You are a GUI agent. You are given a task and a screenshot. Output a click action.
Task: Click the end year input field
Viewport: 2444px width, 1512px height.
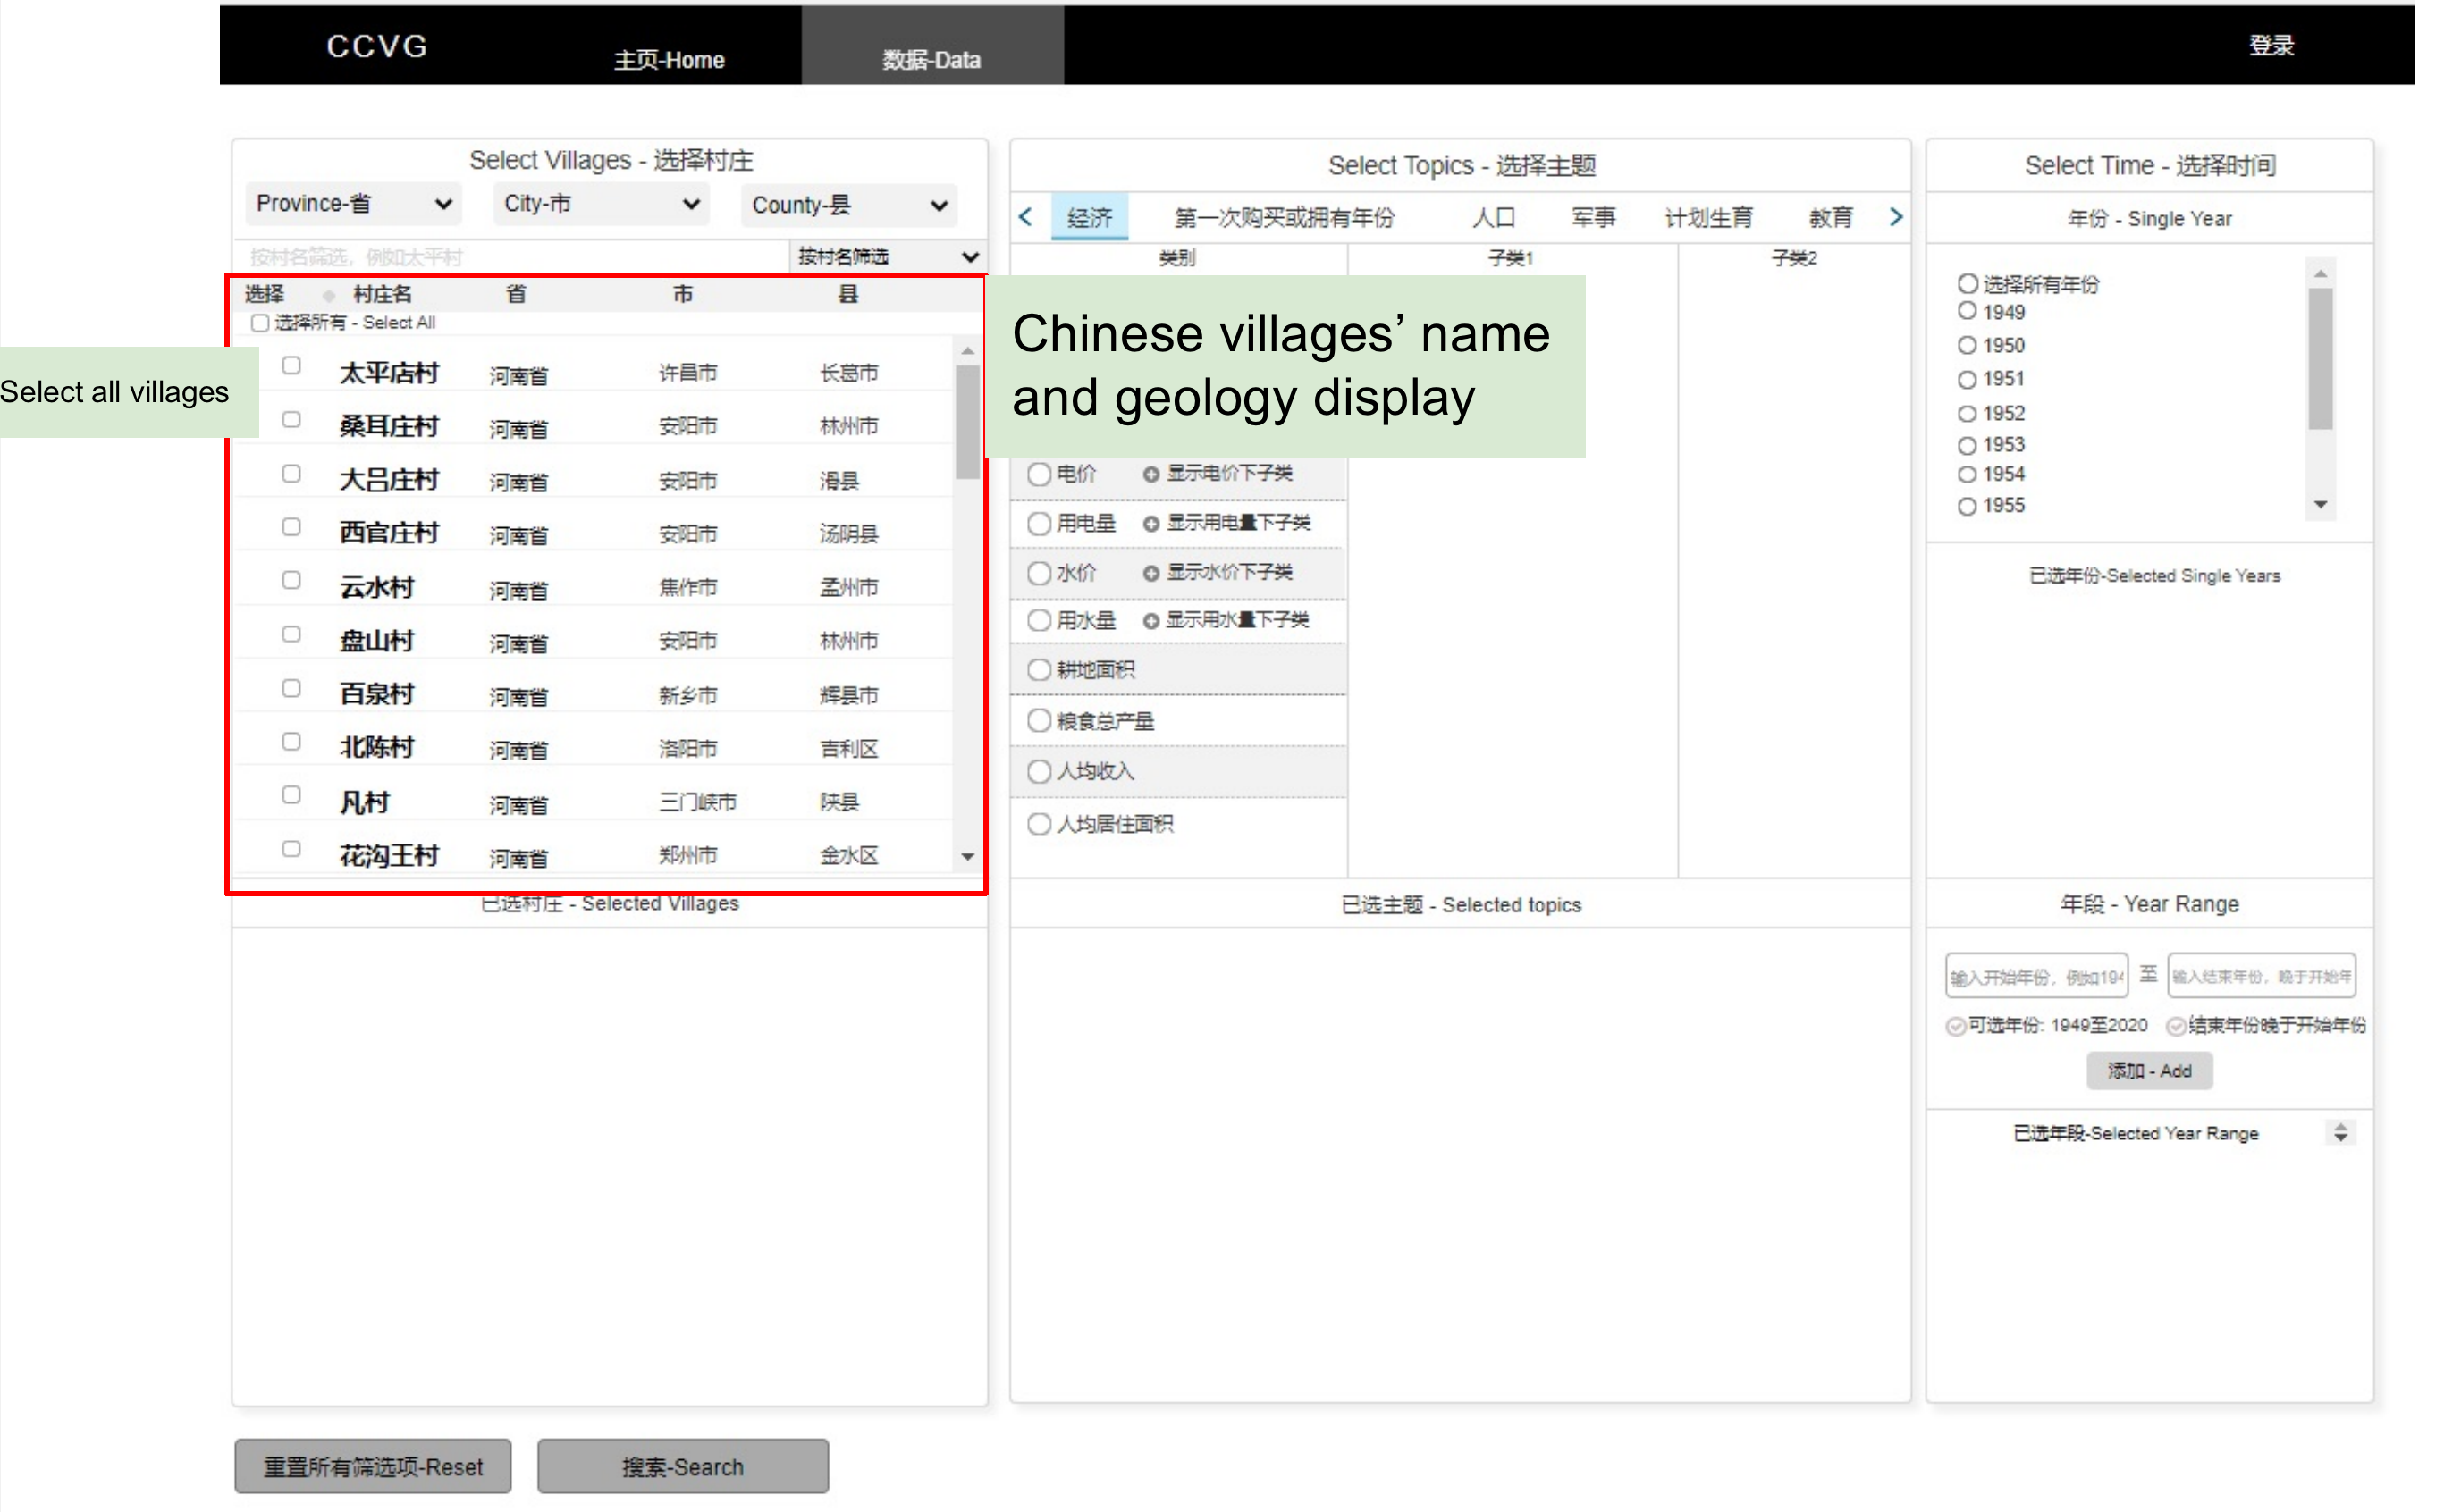pos(2261,976)
